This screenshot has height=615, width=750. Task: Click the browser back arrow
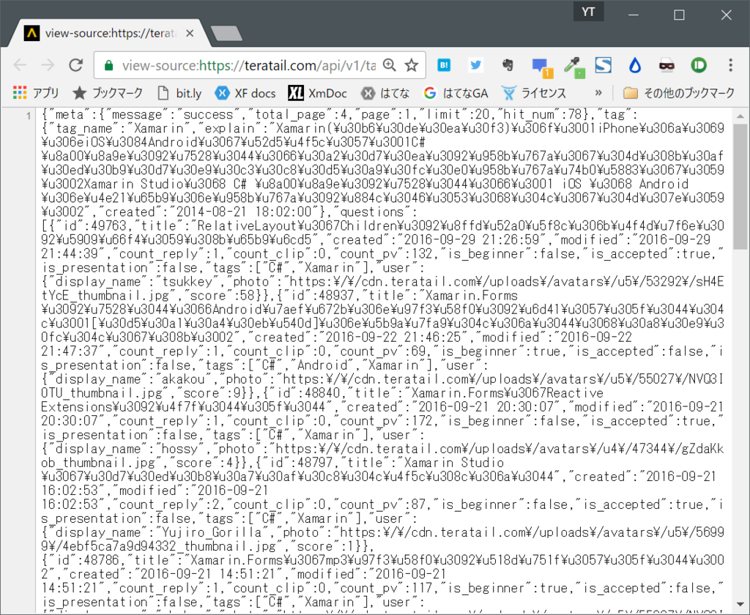20,65
